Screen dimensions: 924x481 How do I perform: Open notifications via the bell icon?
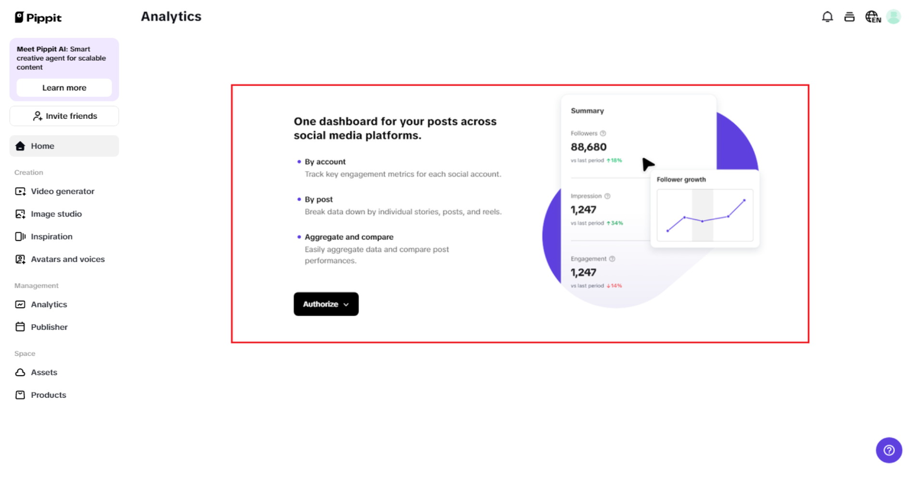tap(828, 16)
